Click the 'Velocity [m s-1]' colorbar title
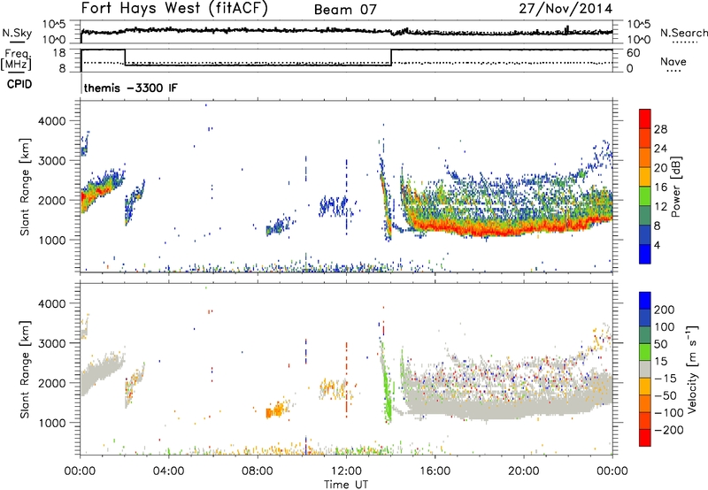This screenshot has height=490, width=708. (692, 369)
